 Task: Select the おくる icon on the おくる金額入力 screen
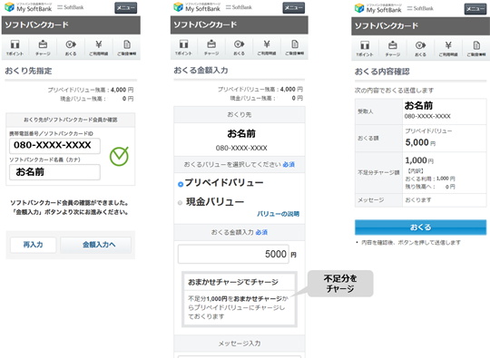pyautogui.click(x=239, y=47)
